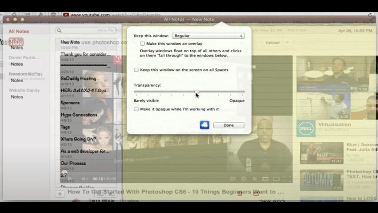378x213 pixels.
Task: Select All Notes in the sidebar
Action: (19, 31)
